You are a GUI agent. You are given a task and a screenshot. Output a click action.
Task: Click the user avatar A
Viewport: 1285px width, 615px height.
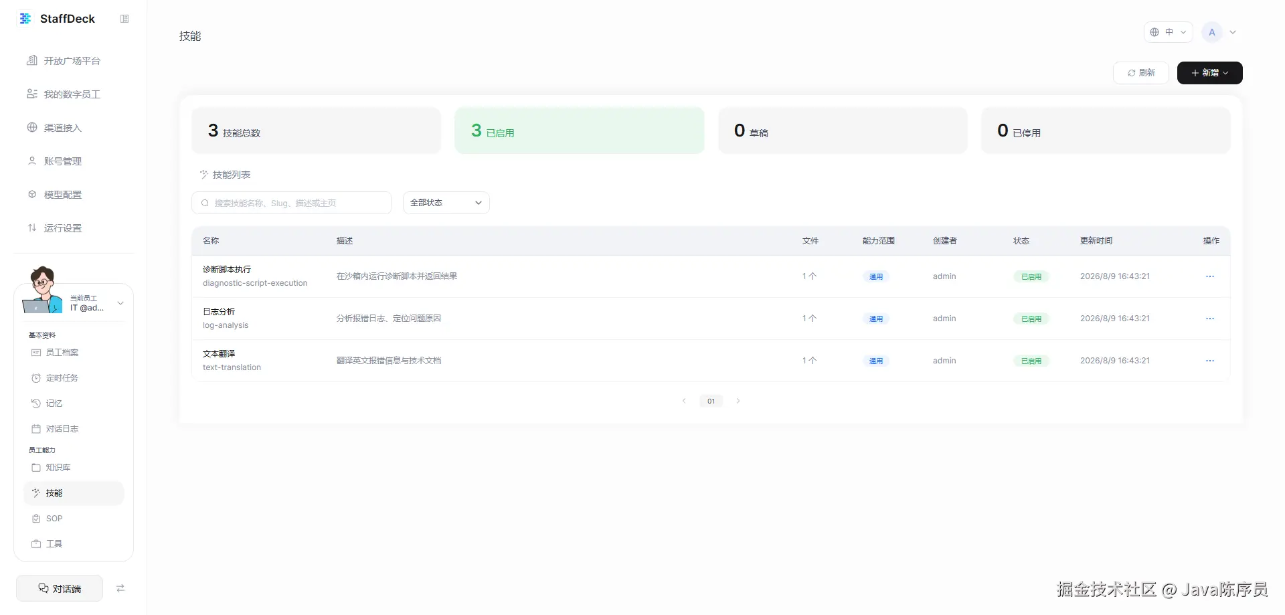pyautogui.click(x=1212, y=32)
